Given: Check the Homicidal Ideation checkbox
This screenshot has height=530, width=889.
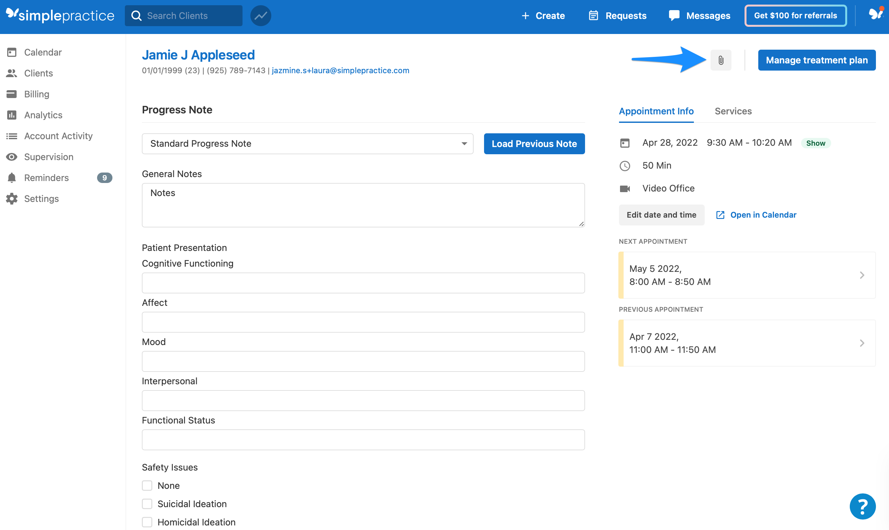Looking at the screenshot, I should click(147, 522).
